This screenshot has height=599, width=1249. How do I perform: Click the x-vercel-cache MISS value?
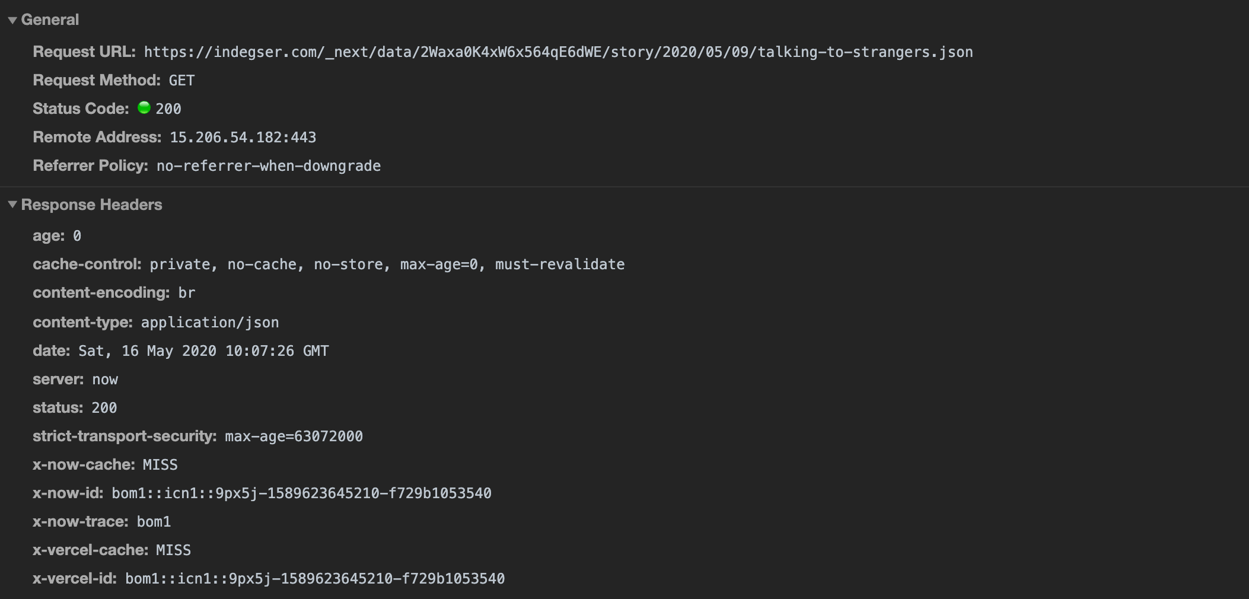pos(173,550)
